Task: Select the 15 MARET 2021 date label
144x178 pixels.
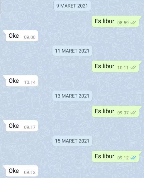Action: 72,141
